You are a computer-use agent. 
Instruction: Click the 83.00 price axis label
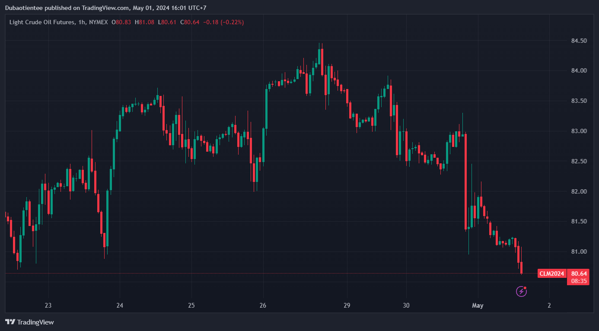tap(579, 131)
